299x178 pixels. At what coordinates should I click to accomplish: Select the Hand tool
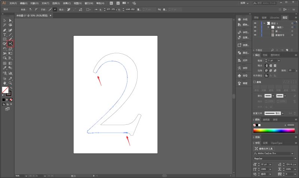click(x=4, y=83)
